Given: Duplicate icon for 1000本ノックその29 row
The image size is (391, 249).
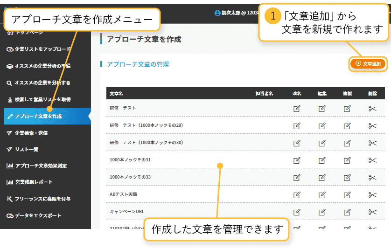Looking at the screenshot, I should pyautogui.click(x=347, y=126).
